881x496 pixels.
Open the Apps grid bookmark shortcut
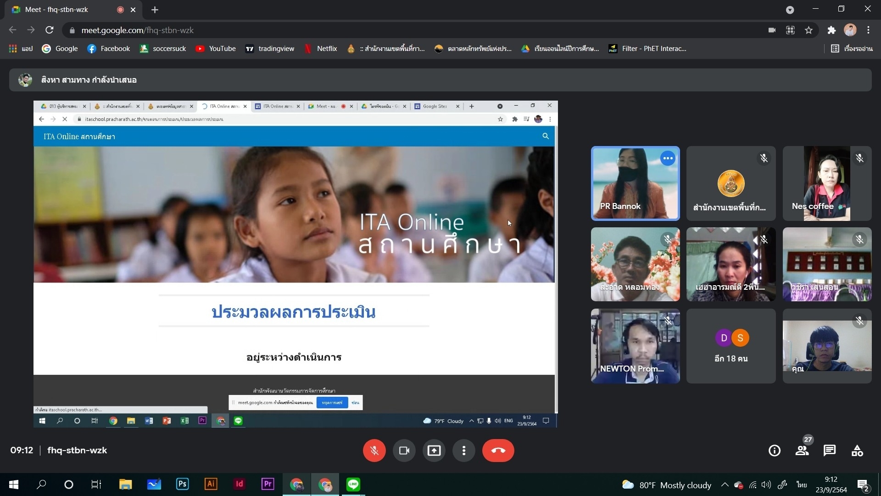pos(21,49)
